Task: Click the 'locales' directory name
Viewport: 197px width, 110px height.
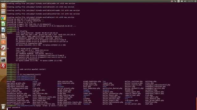Action: point(86,104)
